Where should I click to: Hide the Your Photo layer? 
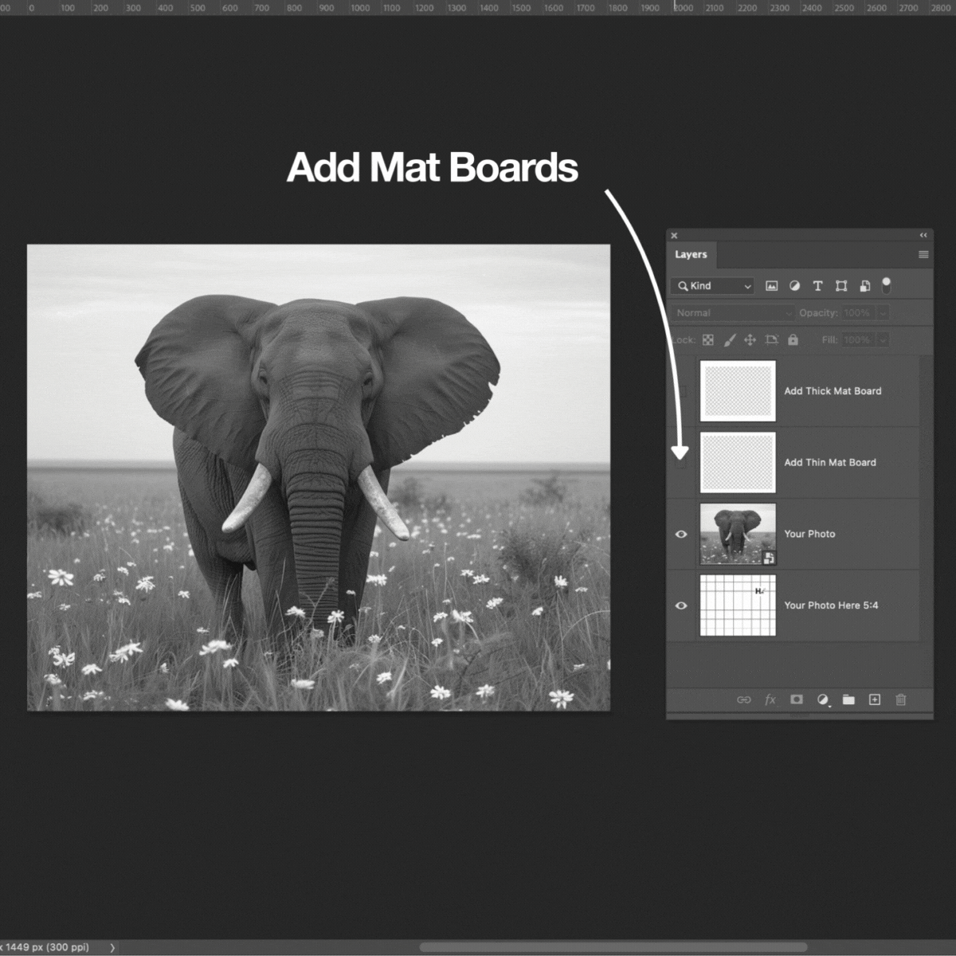681,534
